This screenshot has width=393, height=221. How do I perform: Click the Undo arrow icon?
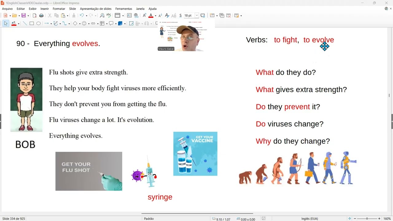point(82,15)
